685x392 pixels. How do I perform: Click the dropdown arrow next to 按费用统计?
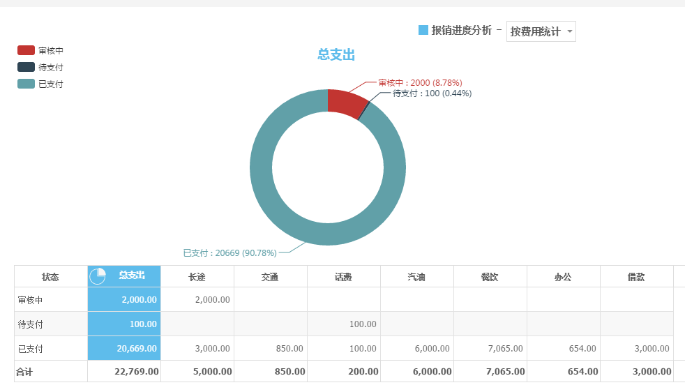pyautogui.click(x=570, y=31)
